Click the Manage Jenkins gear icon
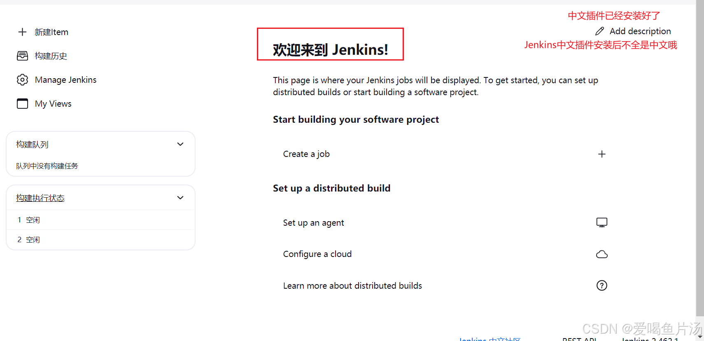This screenshot has width=704, height=341. pyautogui.click(x=23, y=80)
